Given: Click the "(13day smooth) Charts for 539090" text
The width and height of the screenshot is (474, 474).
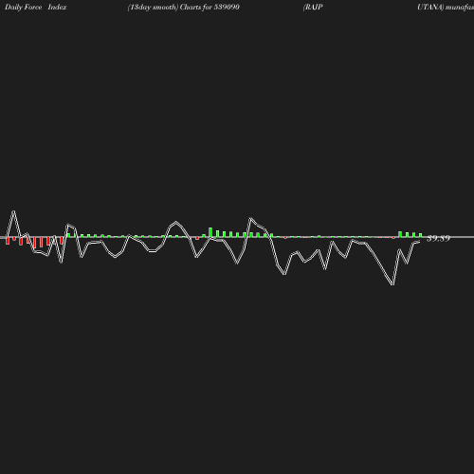Looking at the screenshot, I should pos(184,8).
